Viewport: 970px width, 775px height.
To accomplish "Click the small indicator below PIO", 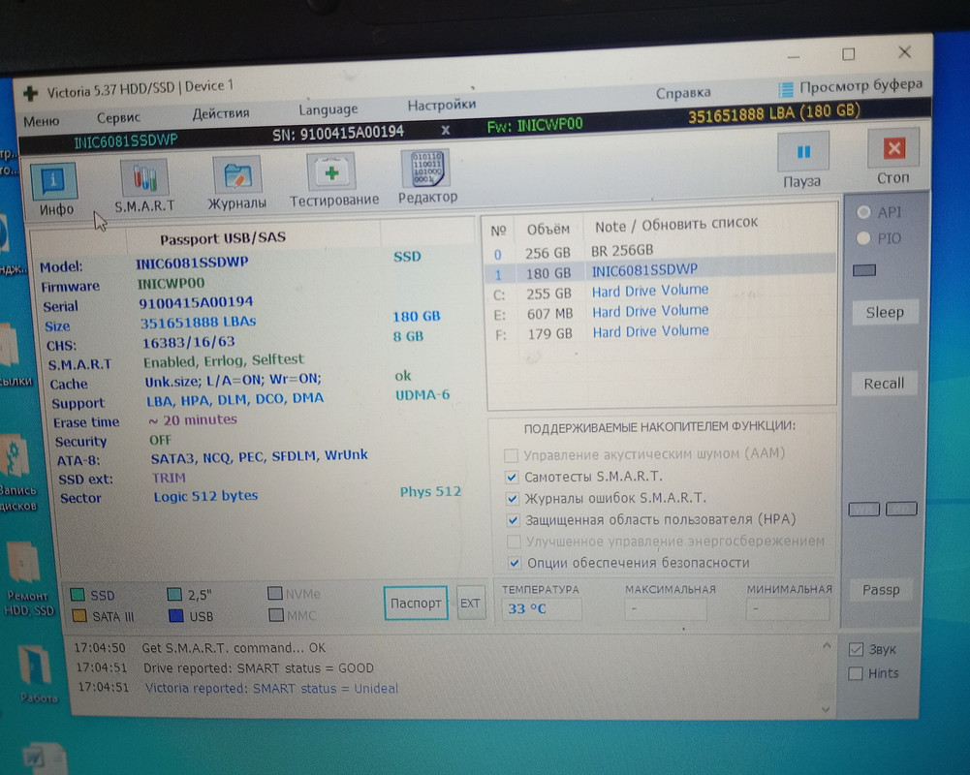I will coord(864,270).
